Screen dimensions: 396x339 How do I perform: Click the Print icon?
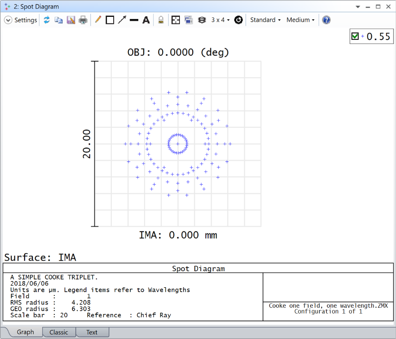tap(82, 20)
